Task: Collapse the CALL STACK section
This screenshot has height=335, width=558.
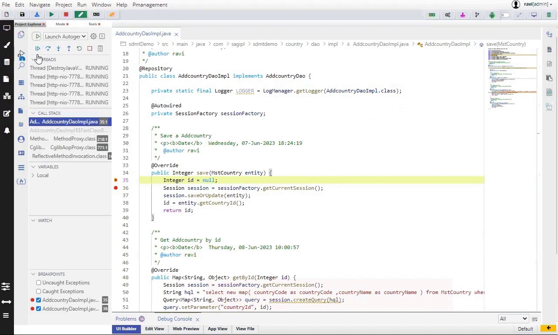Action: click(33, 113)
